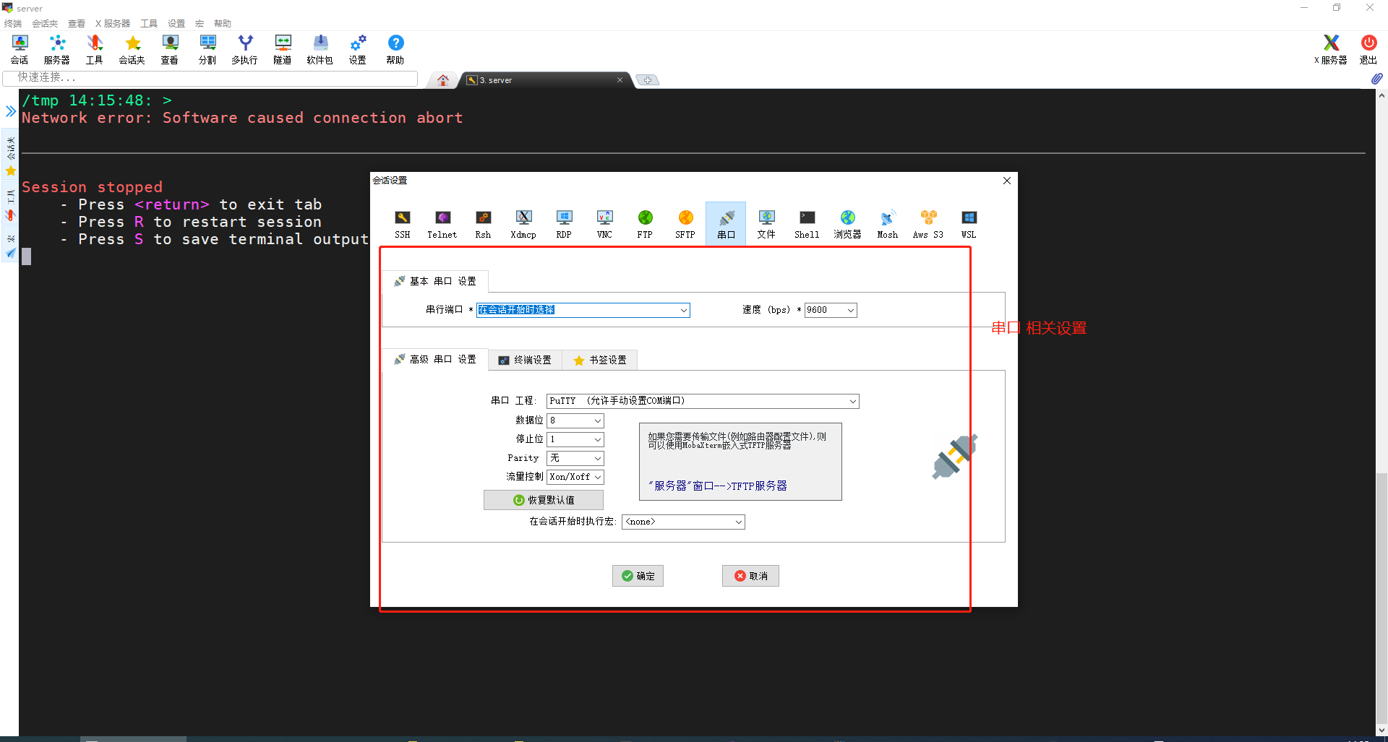Pick the Rsh session icon
This screenshot has width=1388, height=742.
pos(483,224)
